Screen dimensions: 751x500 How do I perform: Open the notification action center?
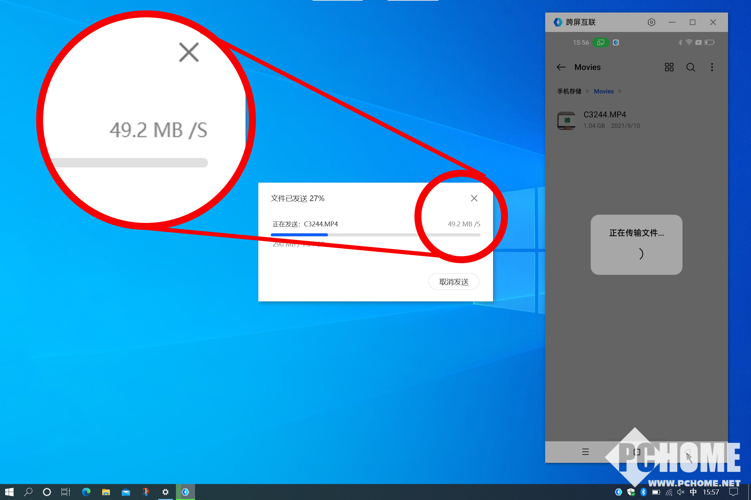pos(734,492)
